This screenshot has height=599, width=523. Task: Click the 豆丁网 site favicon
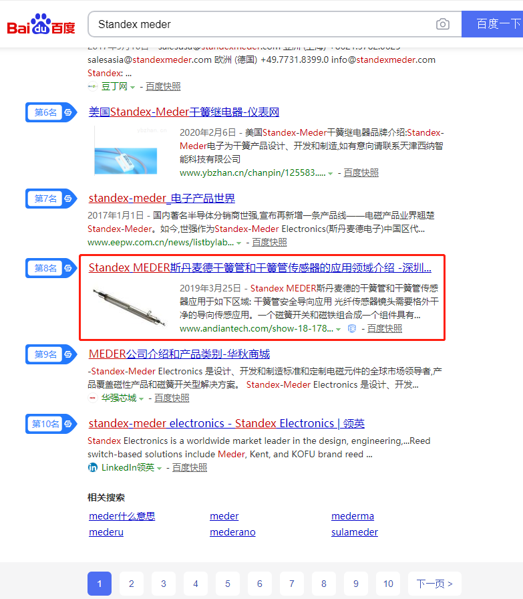pos(92,87)
